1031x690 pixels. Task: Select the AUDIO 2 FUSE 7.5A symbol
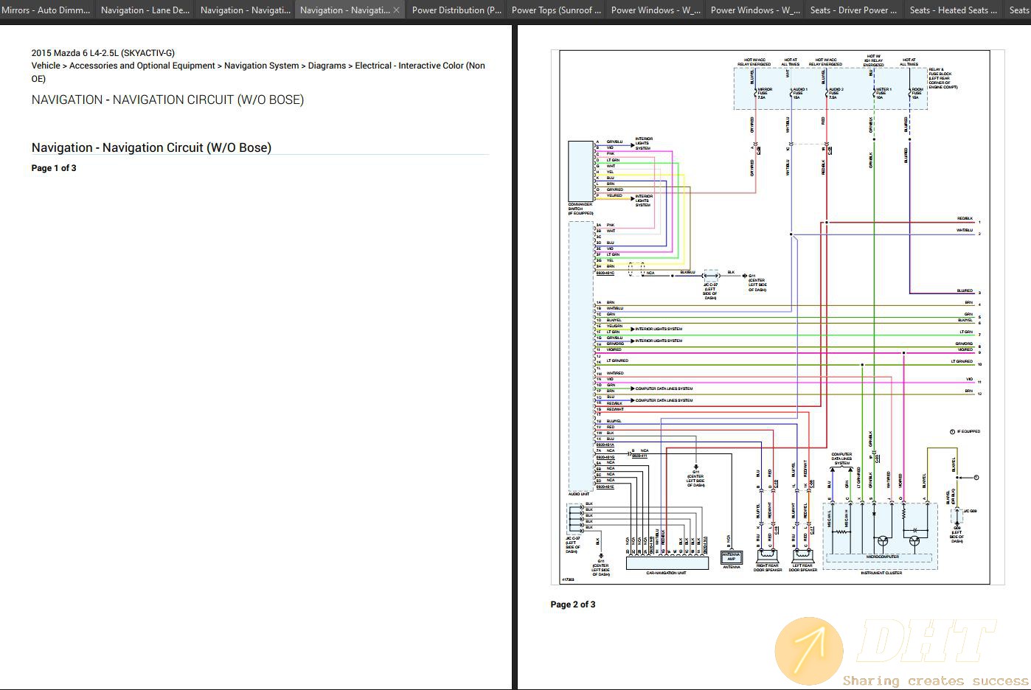point(835,93)
